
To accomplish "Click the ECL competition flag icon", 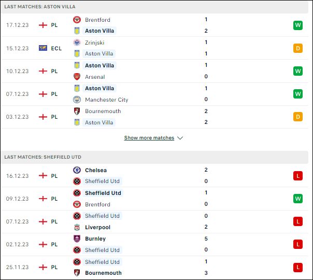I will click(x=43, y=48).
